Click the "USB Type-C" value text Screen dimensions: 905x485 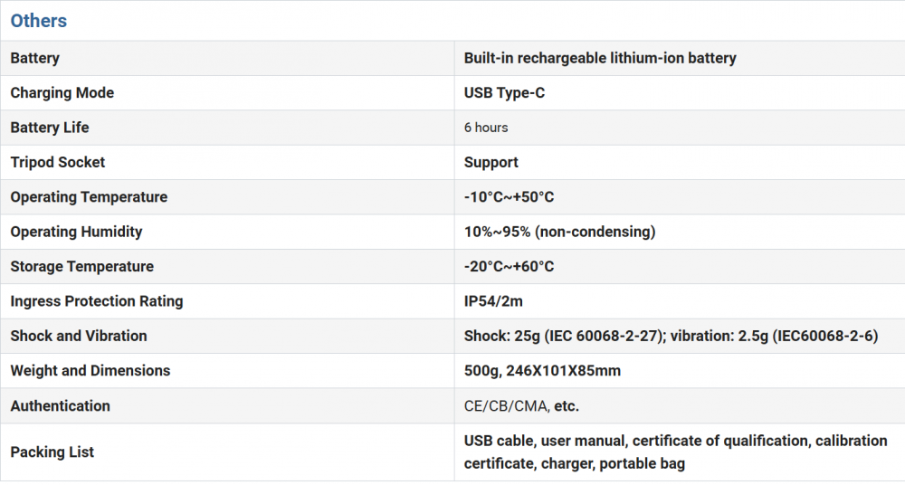[504, 93]
